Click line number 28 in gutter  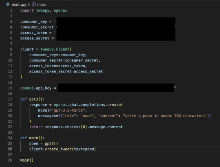[x=10, y=160]
